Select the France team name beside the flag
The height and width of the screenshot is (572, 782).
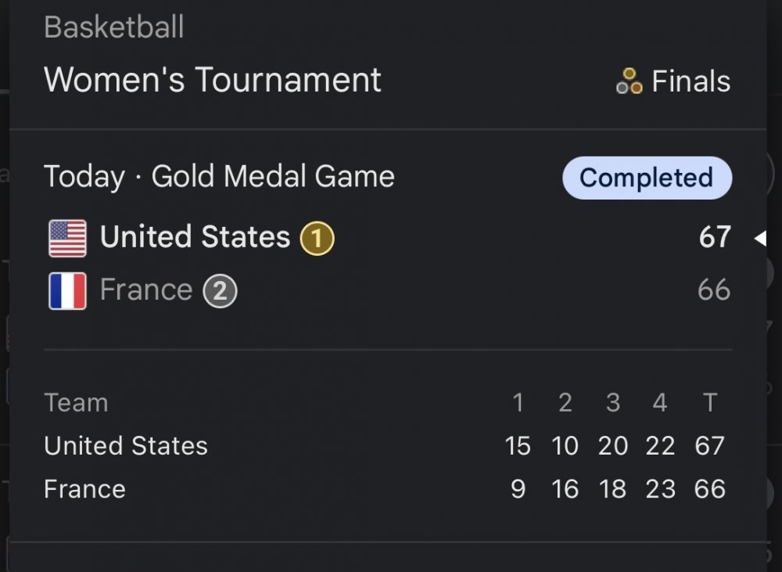tap(146, 290)
